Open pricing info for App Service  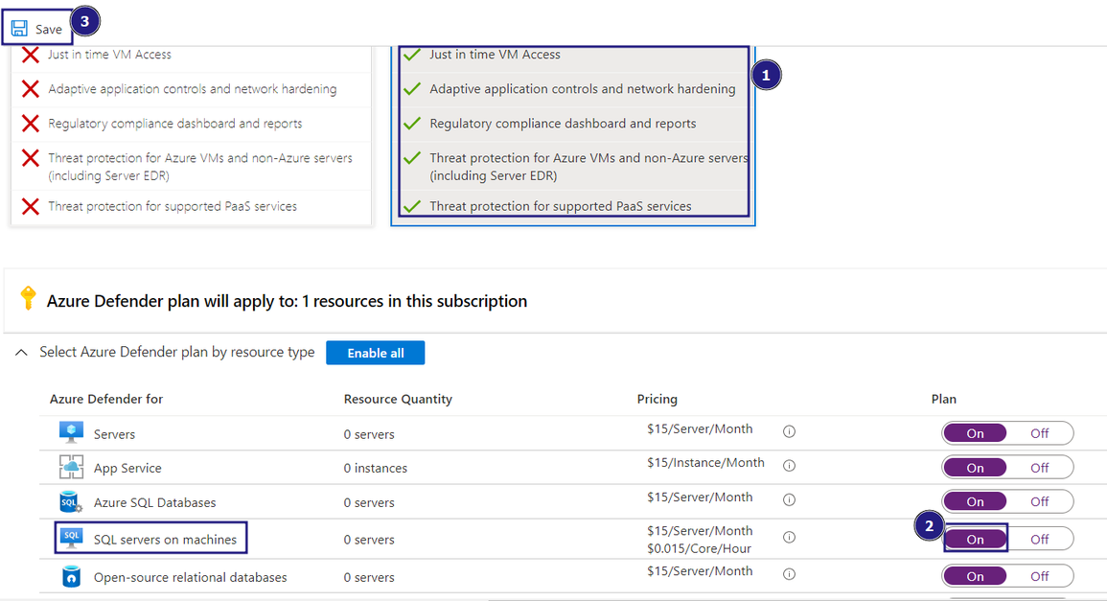(790, 466)
